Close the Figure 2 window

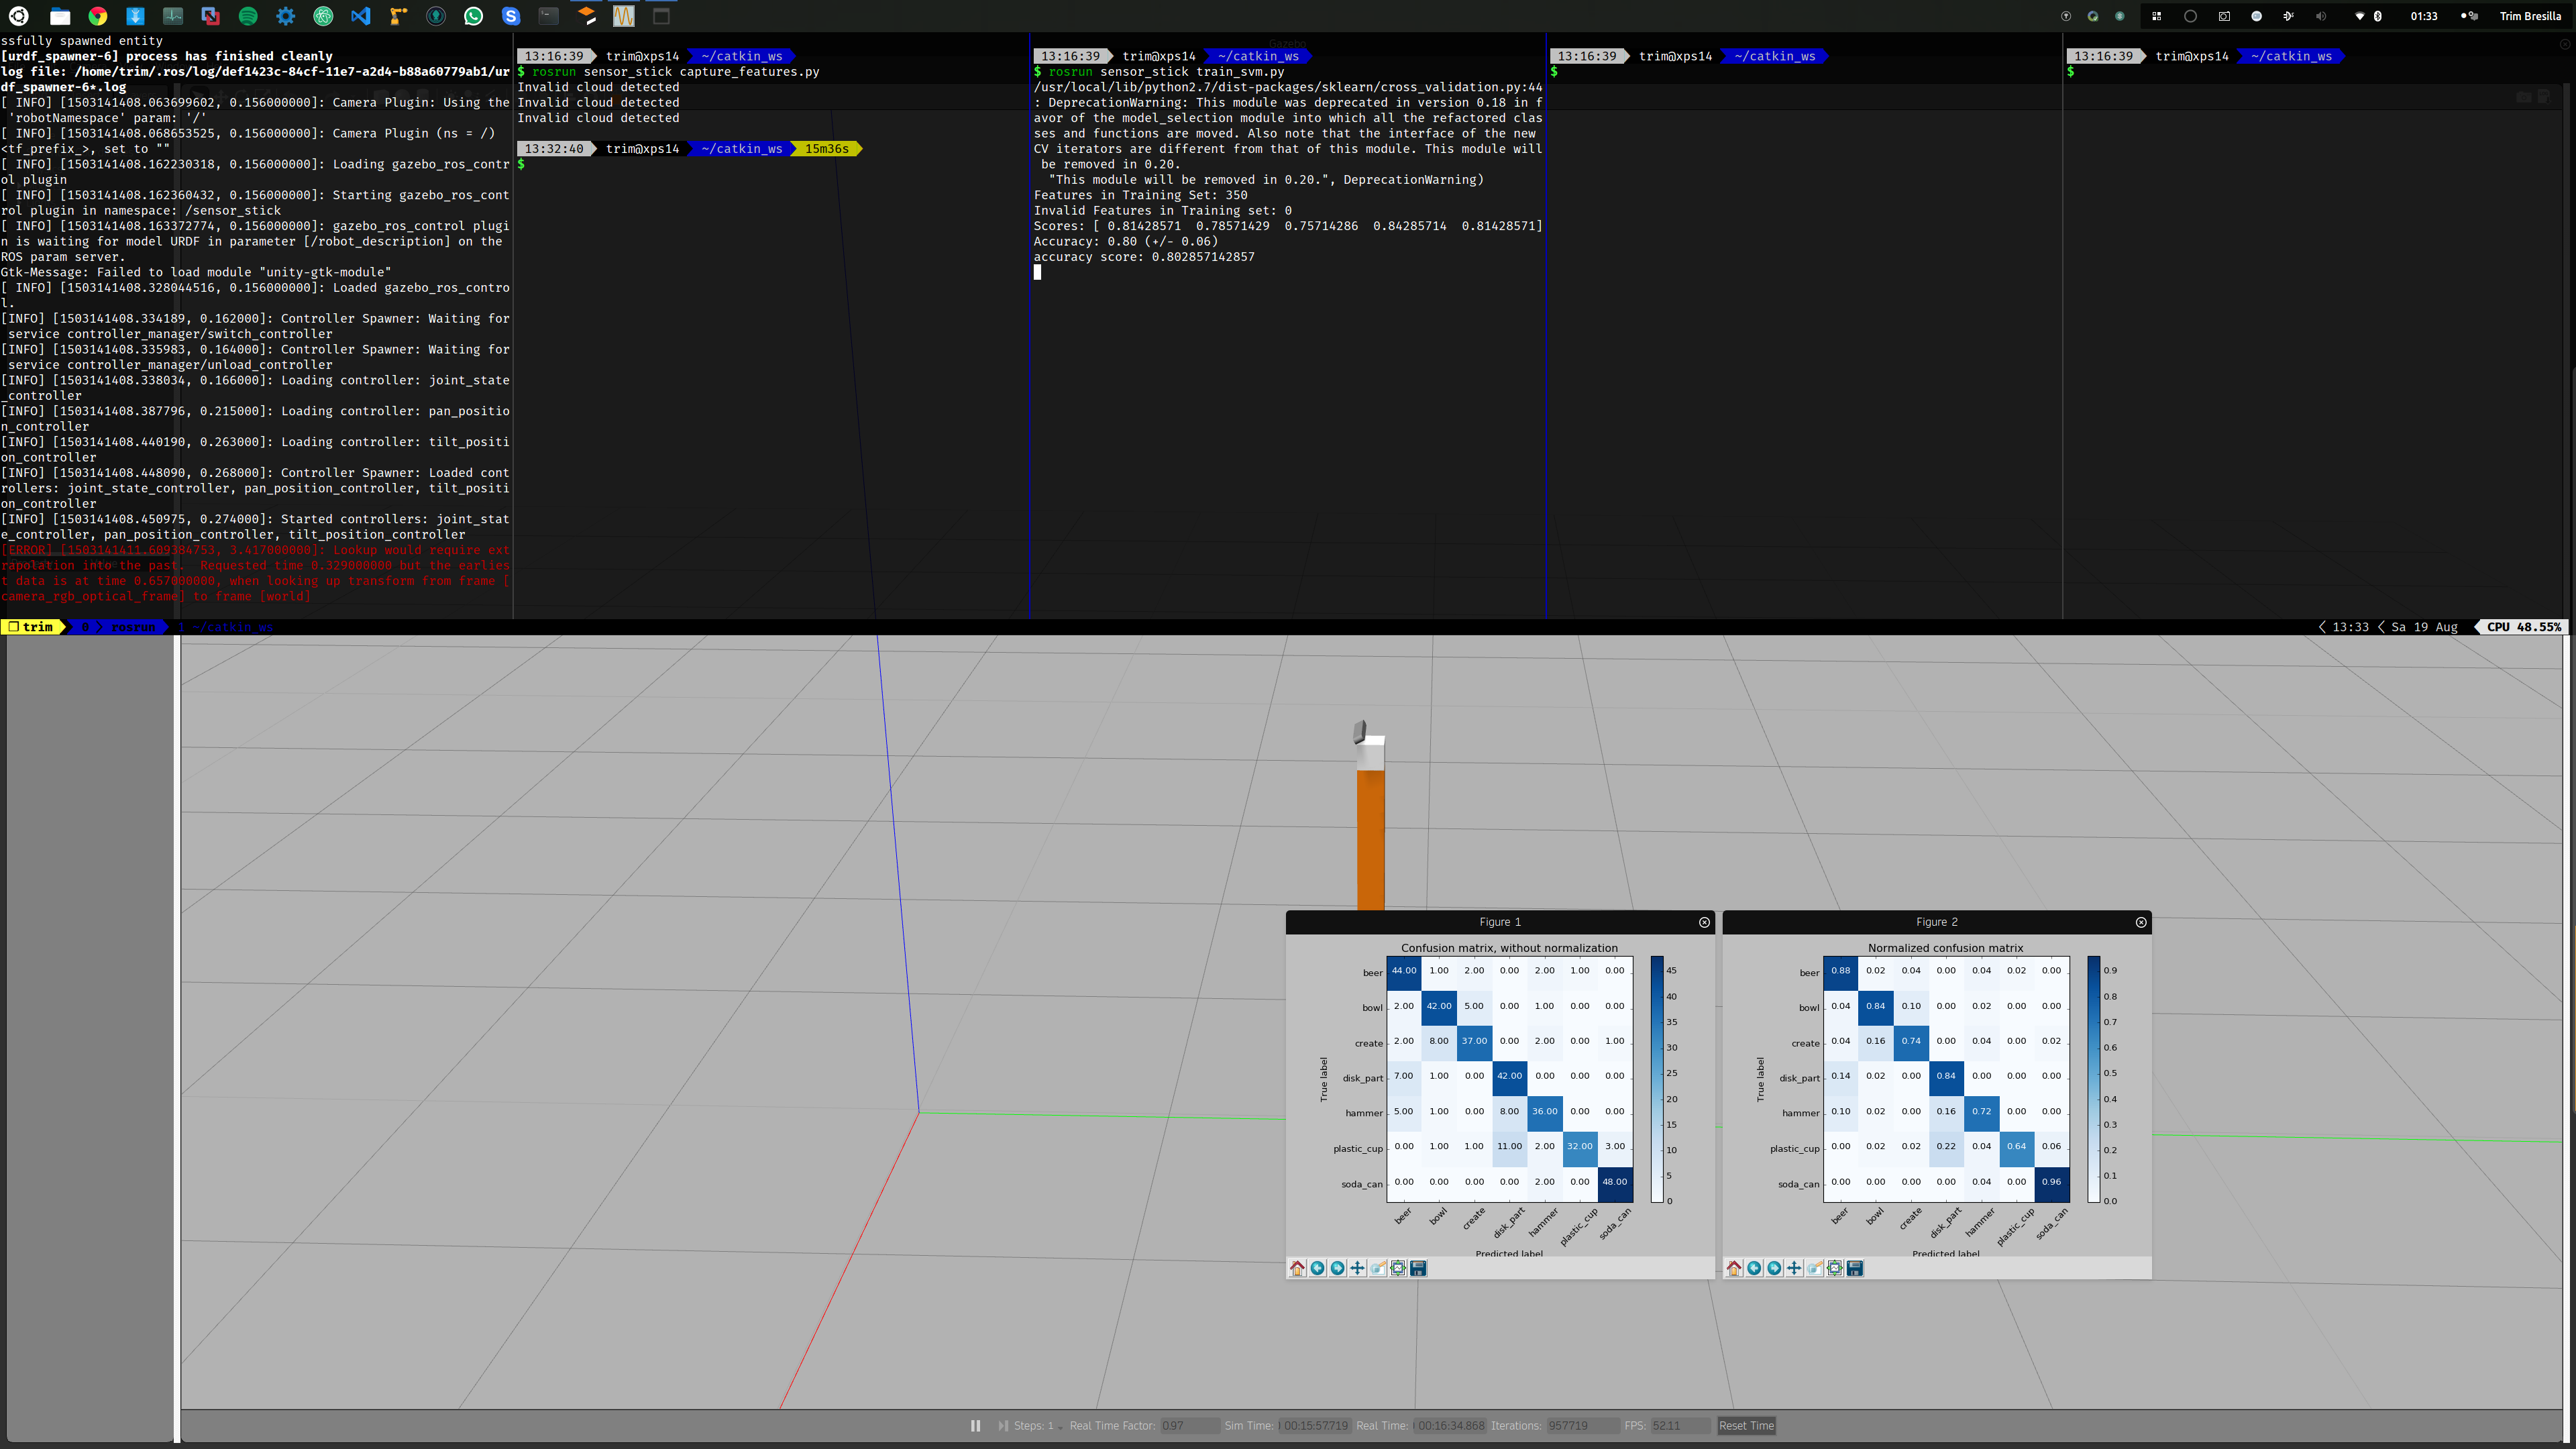pos(2141,922)
